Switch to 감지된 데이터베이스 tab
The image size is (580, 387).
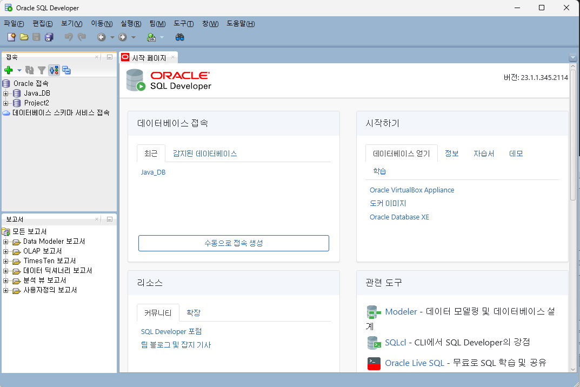tap(205, 154)
